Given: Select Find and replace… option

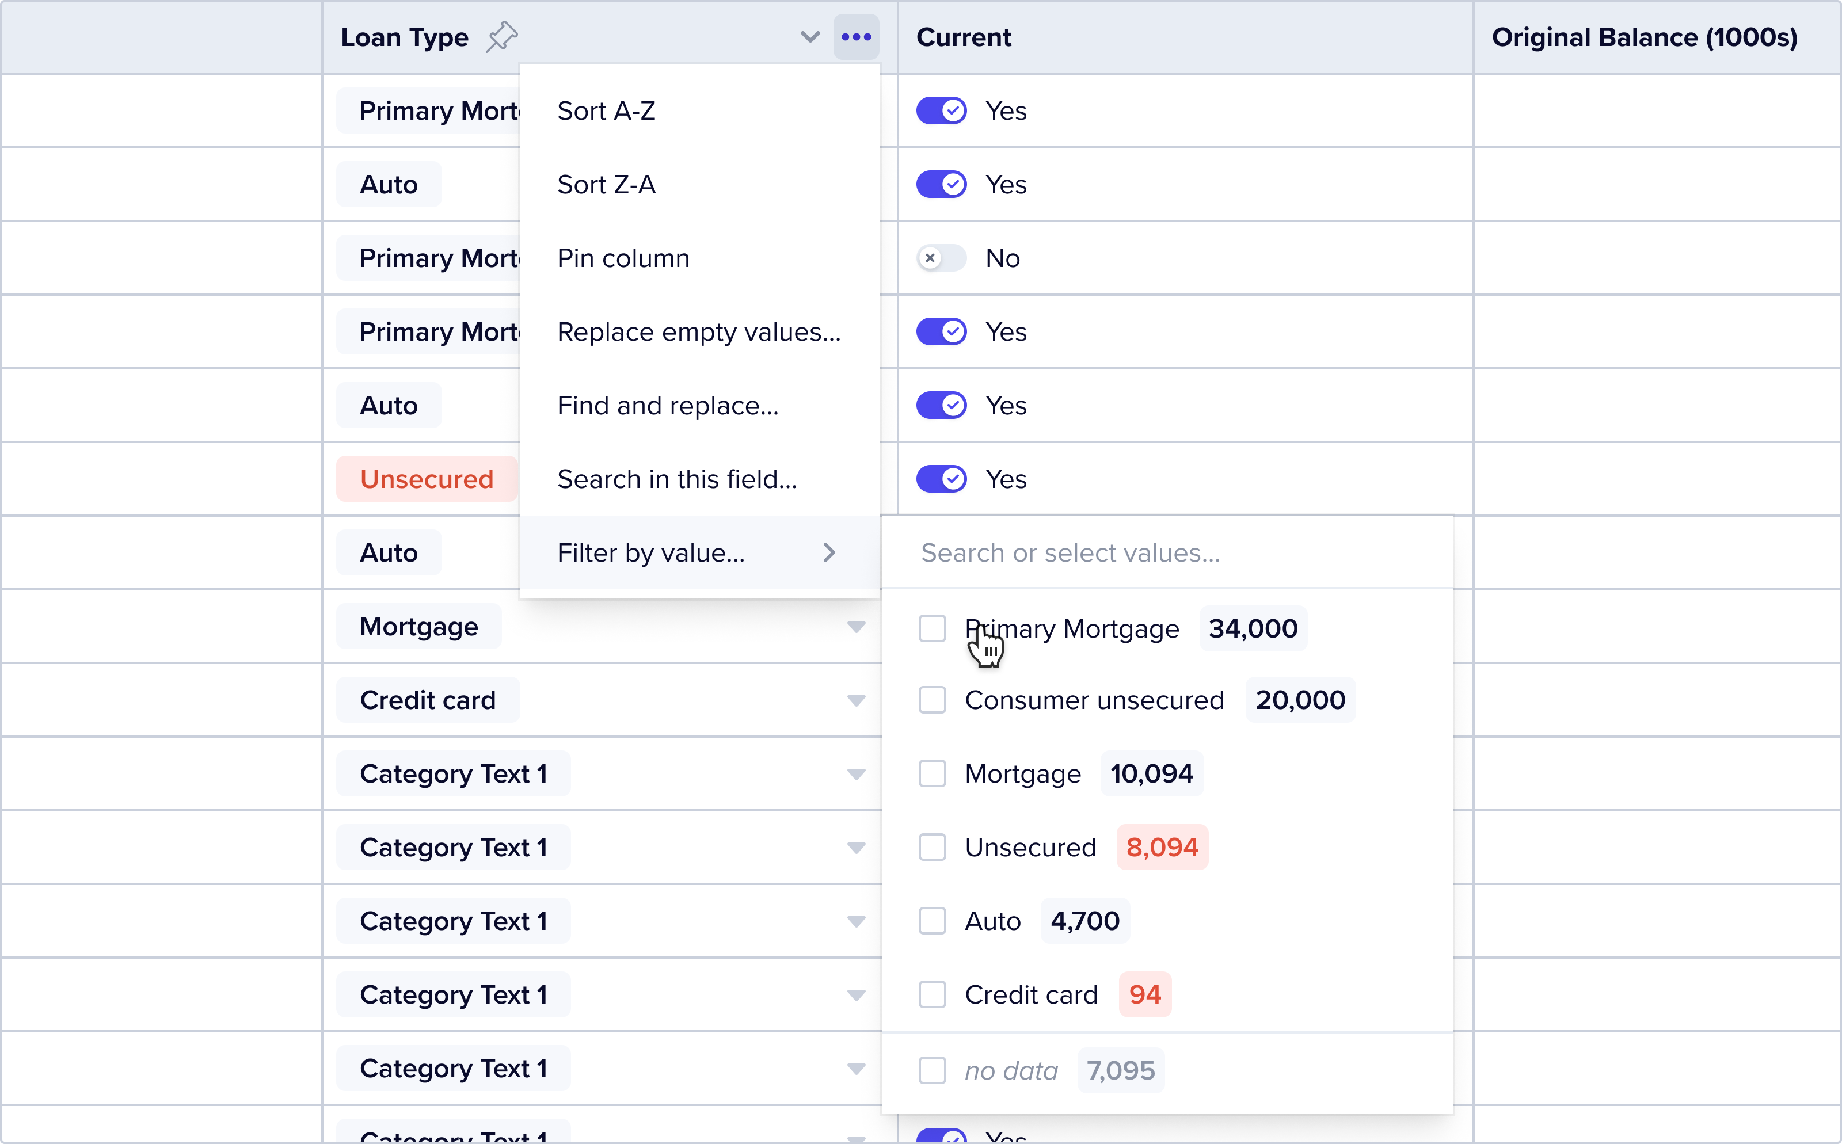Looking at the screenshot, I should point(668,406).
